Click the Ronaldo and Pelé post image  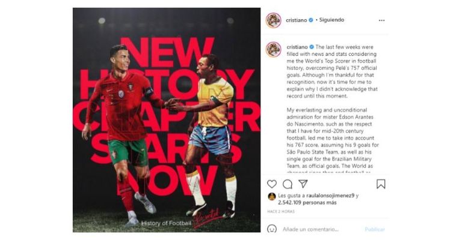click(x=167, y=120)
